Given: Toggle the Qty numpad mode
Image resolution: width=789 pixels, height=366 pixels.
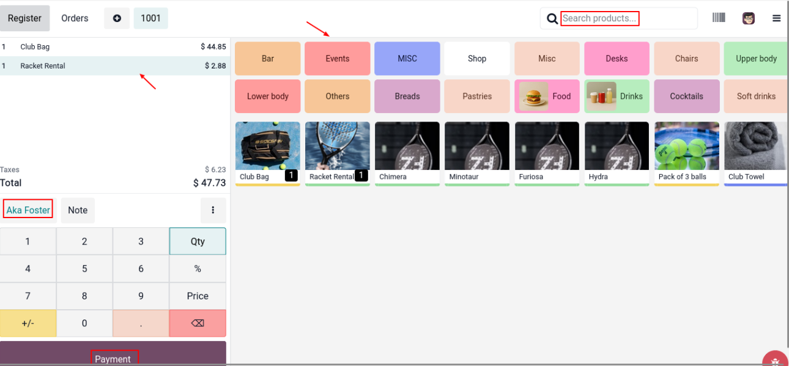Looking at the screenshot, I should [x=198, y=241].
